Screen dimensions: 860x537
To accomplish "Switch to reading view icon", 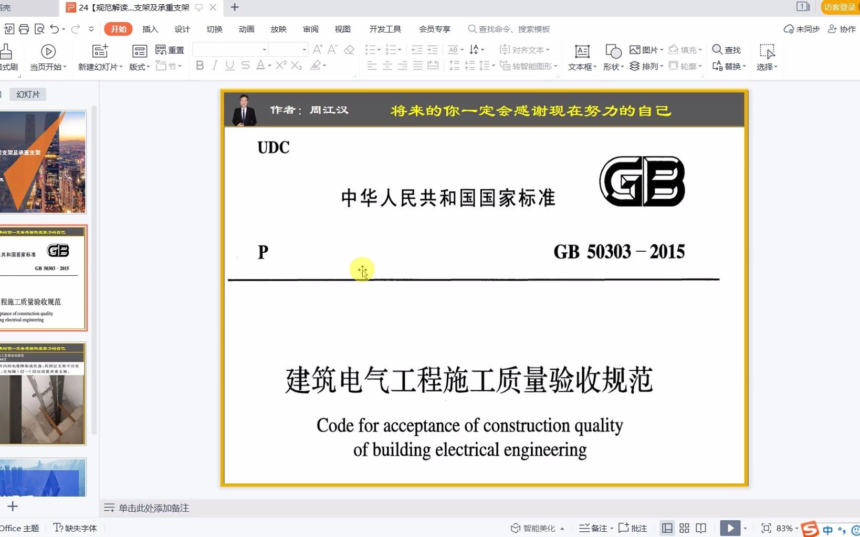I will click(701, 528).
